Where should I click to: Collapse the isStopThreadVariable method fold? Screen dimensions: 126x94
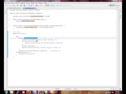(9, 19)
